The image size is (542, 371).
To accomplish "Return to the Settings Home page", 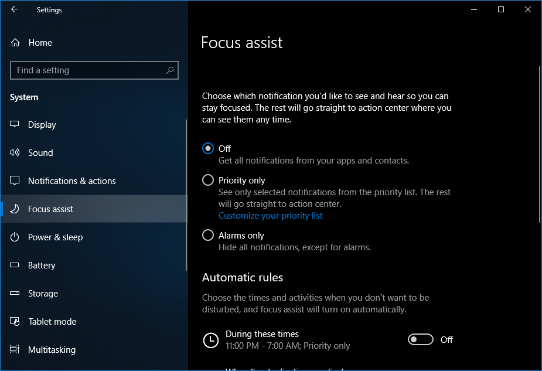I will pos(40,42).
